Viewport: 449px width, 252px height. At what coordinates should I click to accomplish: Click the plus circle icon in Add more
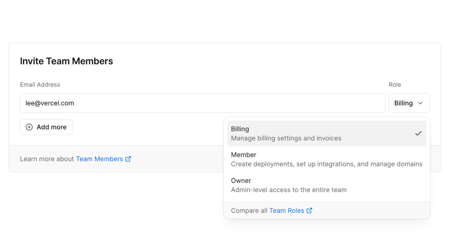(x=29, y=127)
